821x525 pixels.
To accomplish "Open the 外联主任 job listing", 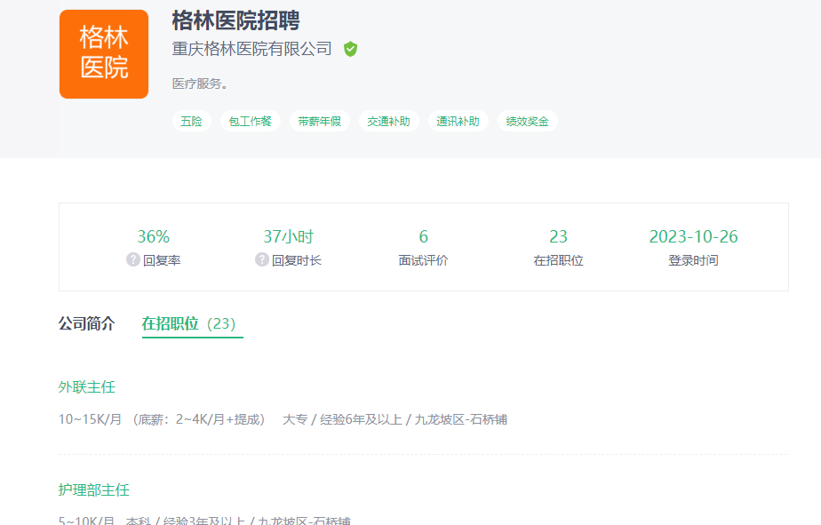I will (x=86, y=386).
